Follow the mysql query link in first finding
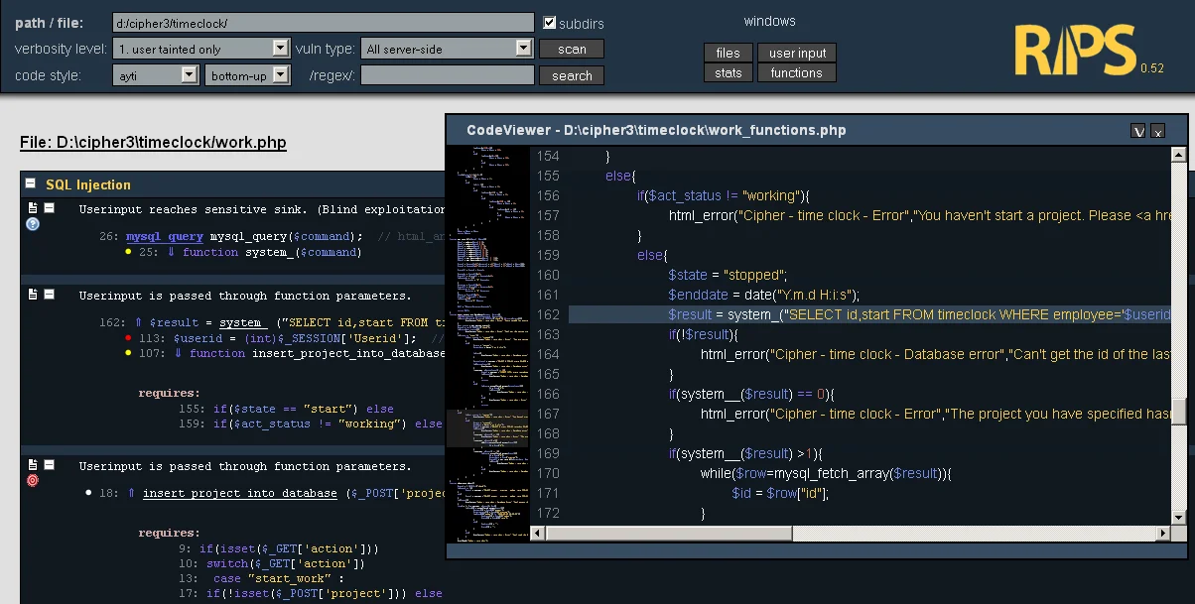Image resolution: width=1195 pixels, height=604 pixels. tap(164, 236)
